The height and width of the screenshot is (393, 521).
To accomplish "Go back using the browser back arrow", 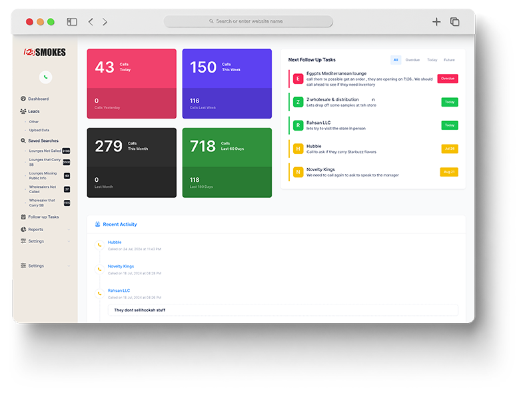I will 91,22.
